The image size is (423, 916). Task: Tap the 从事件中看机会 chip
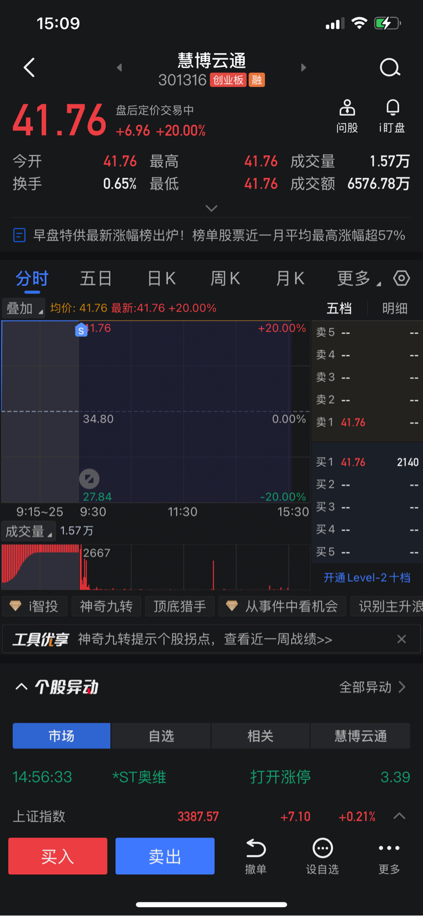(x=283, y=606)
